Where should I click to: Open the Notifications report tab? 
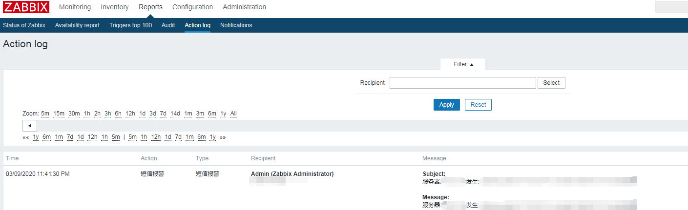point(236,25)
